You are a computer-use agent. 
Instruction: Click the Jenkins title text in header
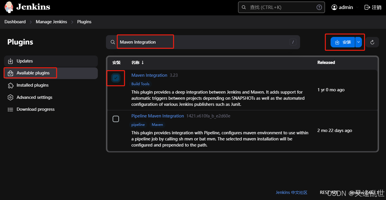33,7
